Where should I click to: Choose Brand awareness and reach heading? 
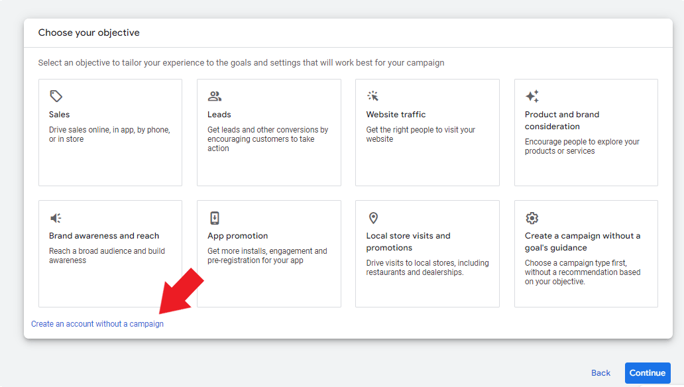tap(104, 236)
